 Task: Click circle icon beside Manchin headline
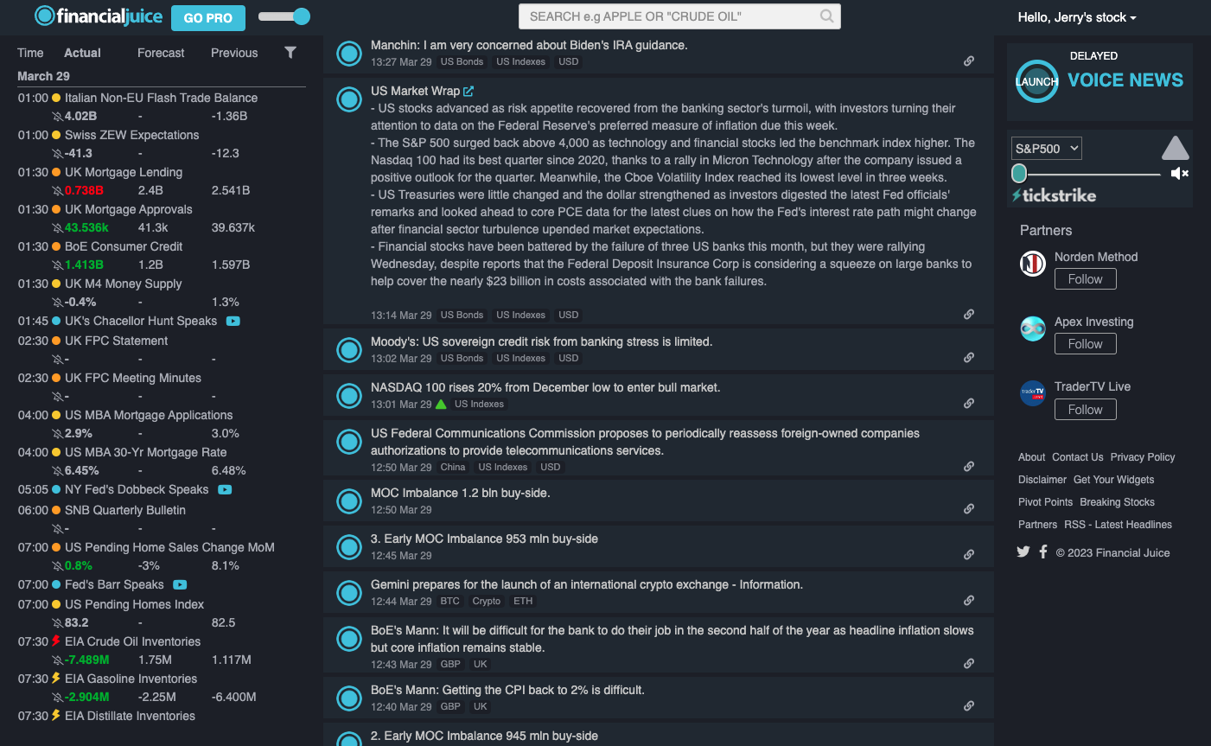(349, 54)
